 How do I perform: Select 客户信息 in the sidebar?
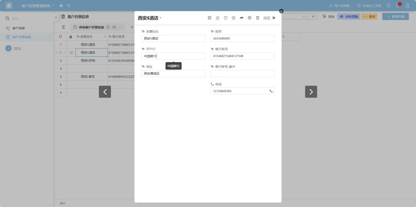(x=18, y=28)
